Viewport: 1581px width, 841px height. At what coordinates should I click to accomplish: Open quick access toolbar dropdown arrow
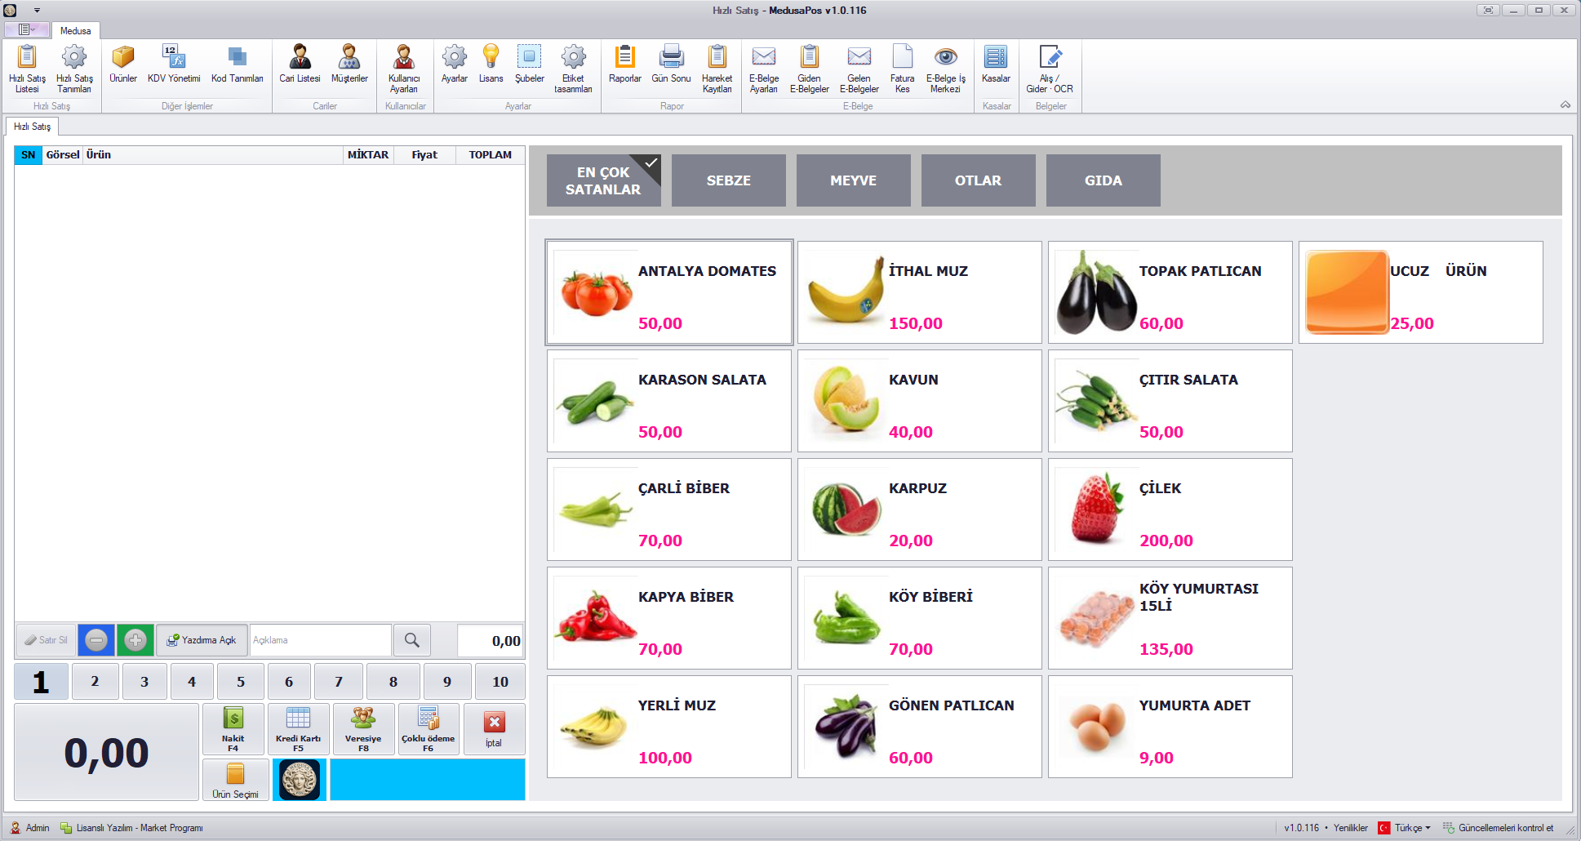pyautogui.click(x=37, y=11)
